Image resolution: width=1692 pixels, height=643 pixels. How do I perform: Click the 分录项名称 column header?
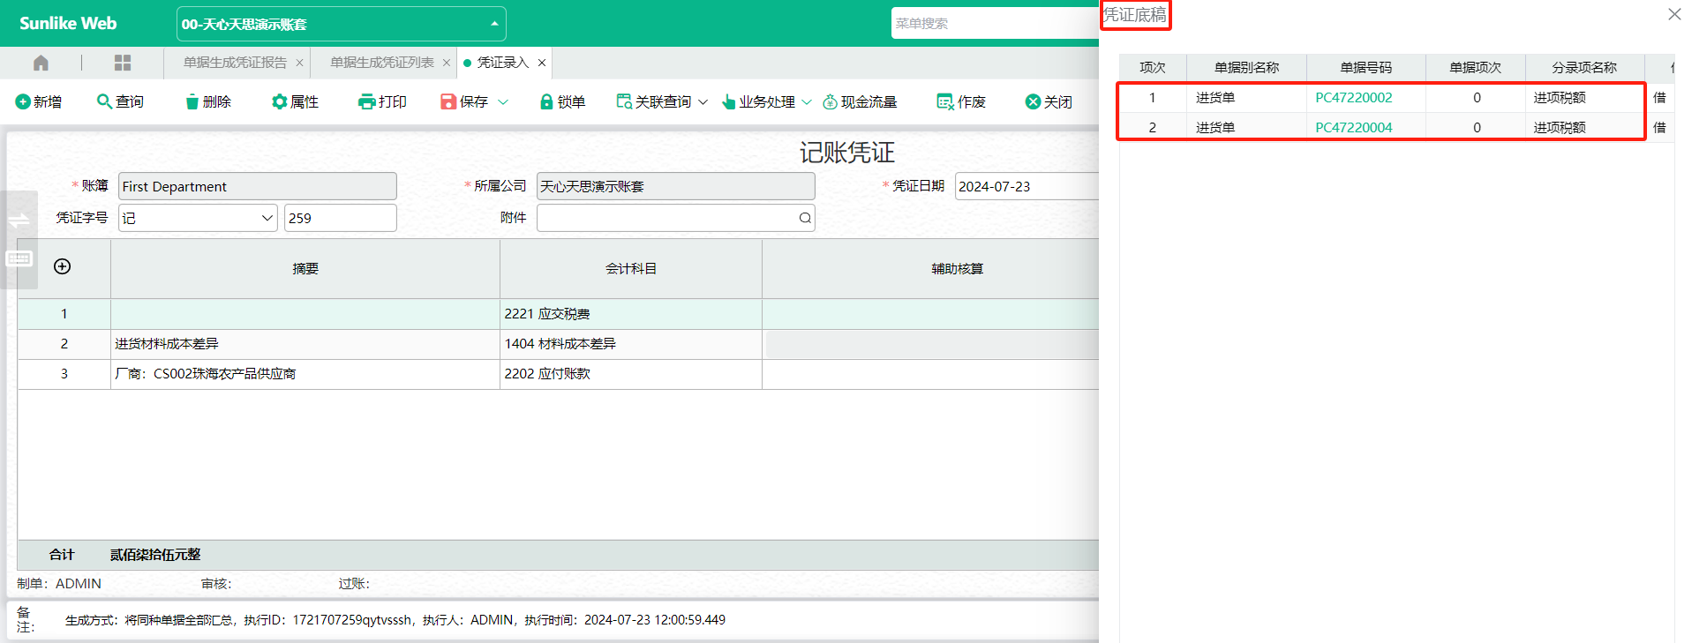click(x=1584, y=68)
